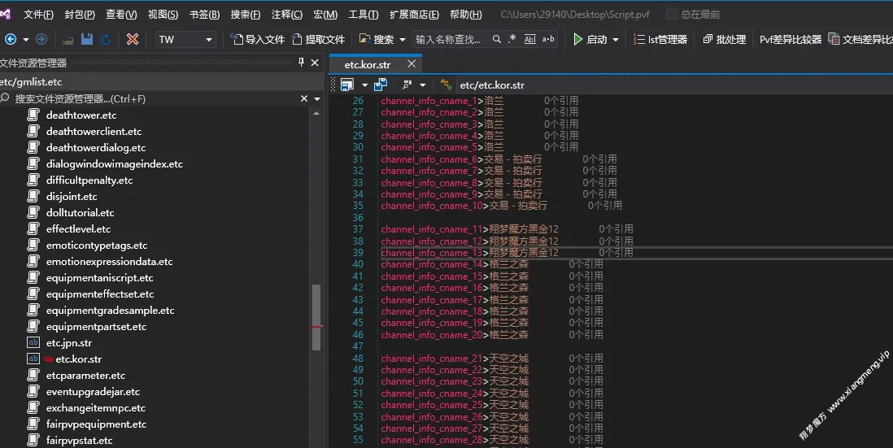Viewport: 893px width, 448px height.
Task: Pin the file explorer panel
Action: pyautogui.click(x=301, y=62)
